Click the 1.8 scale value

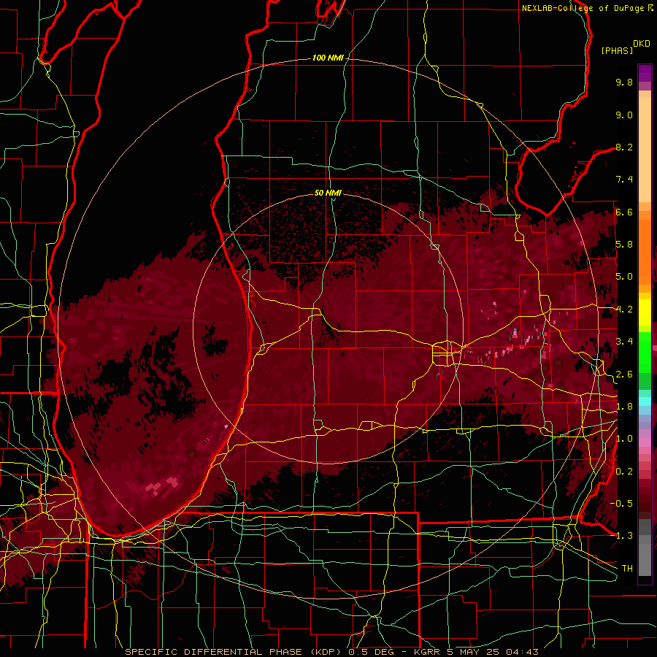[x=624, y=407]
